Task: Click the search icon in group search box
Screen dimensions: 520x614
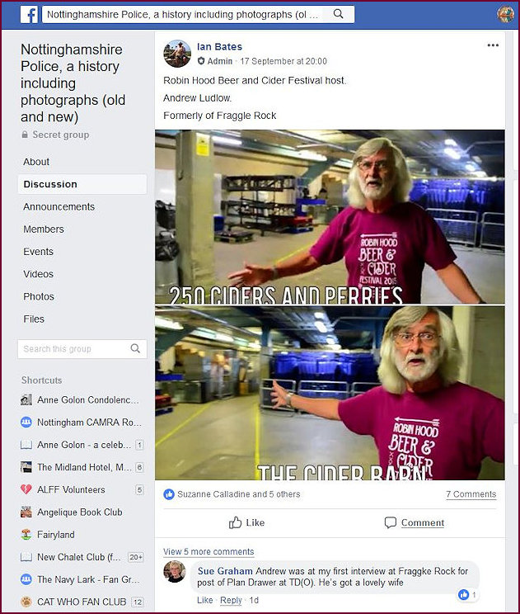Action: [135, 348]
